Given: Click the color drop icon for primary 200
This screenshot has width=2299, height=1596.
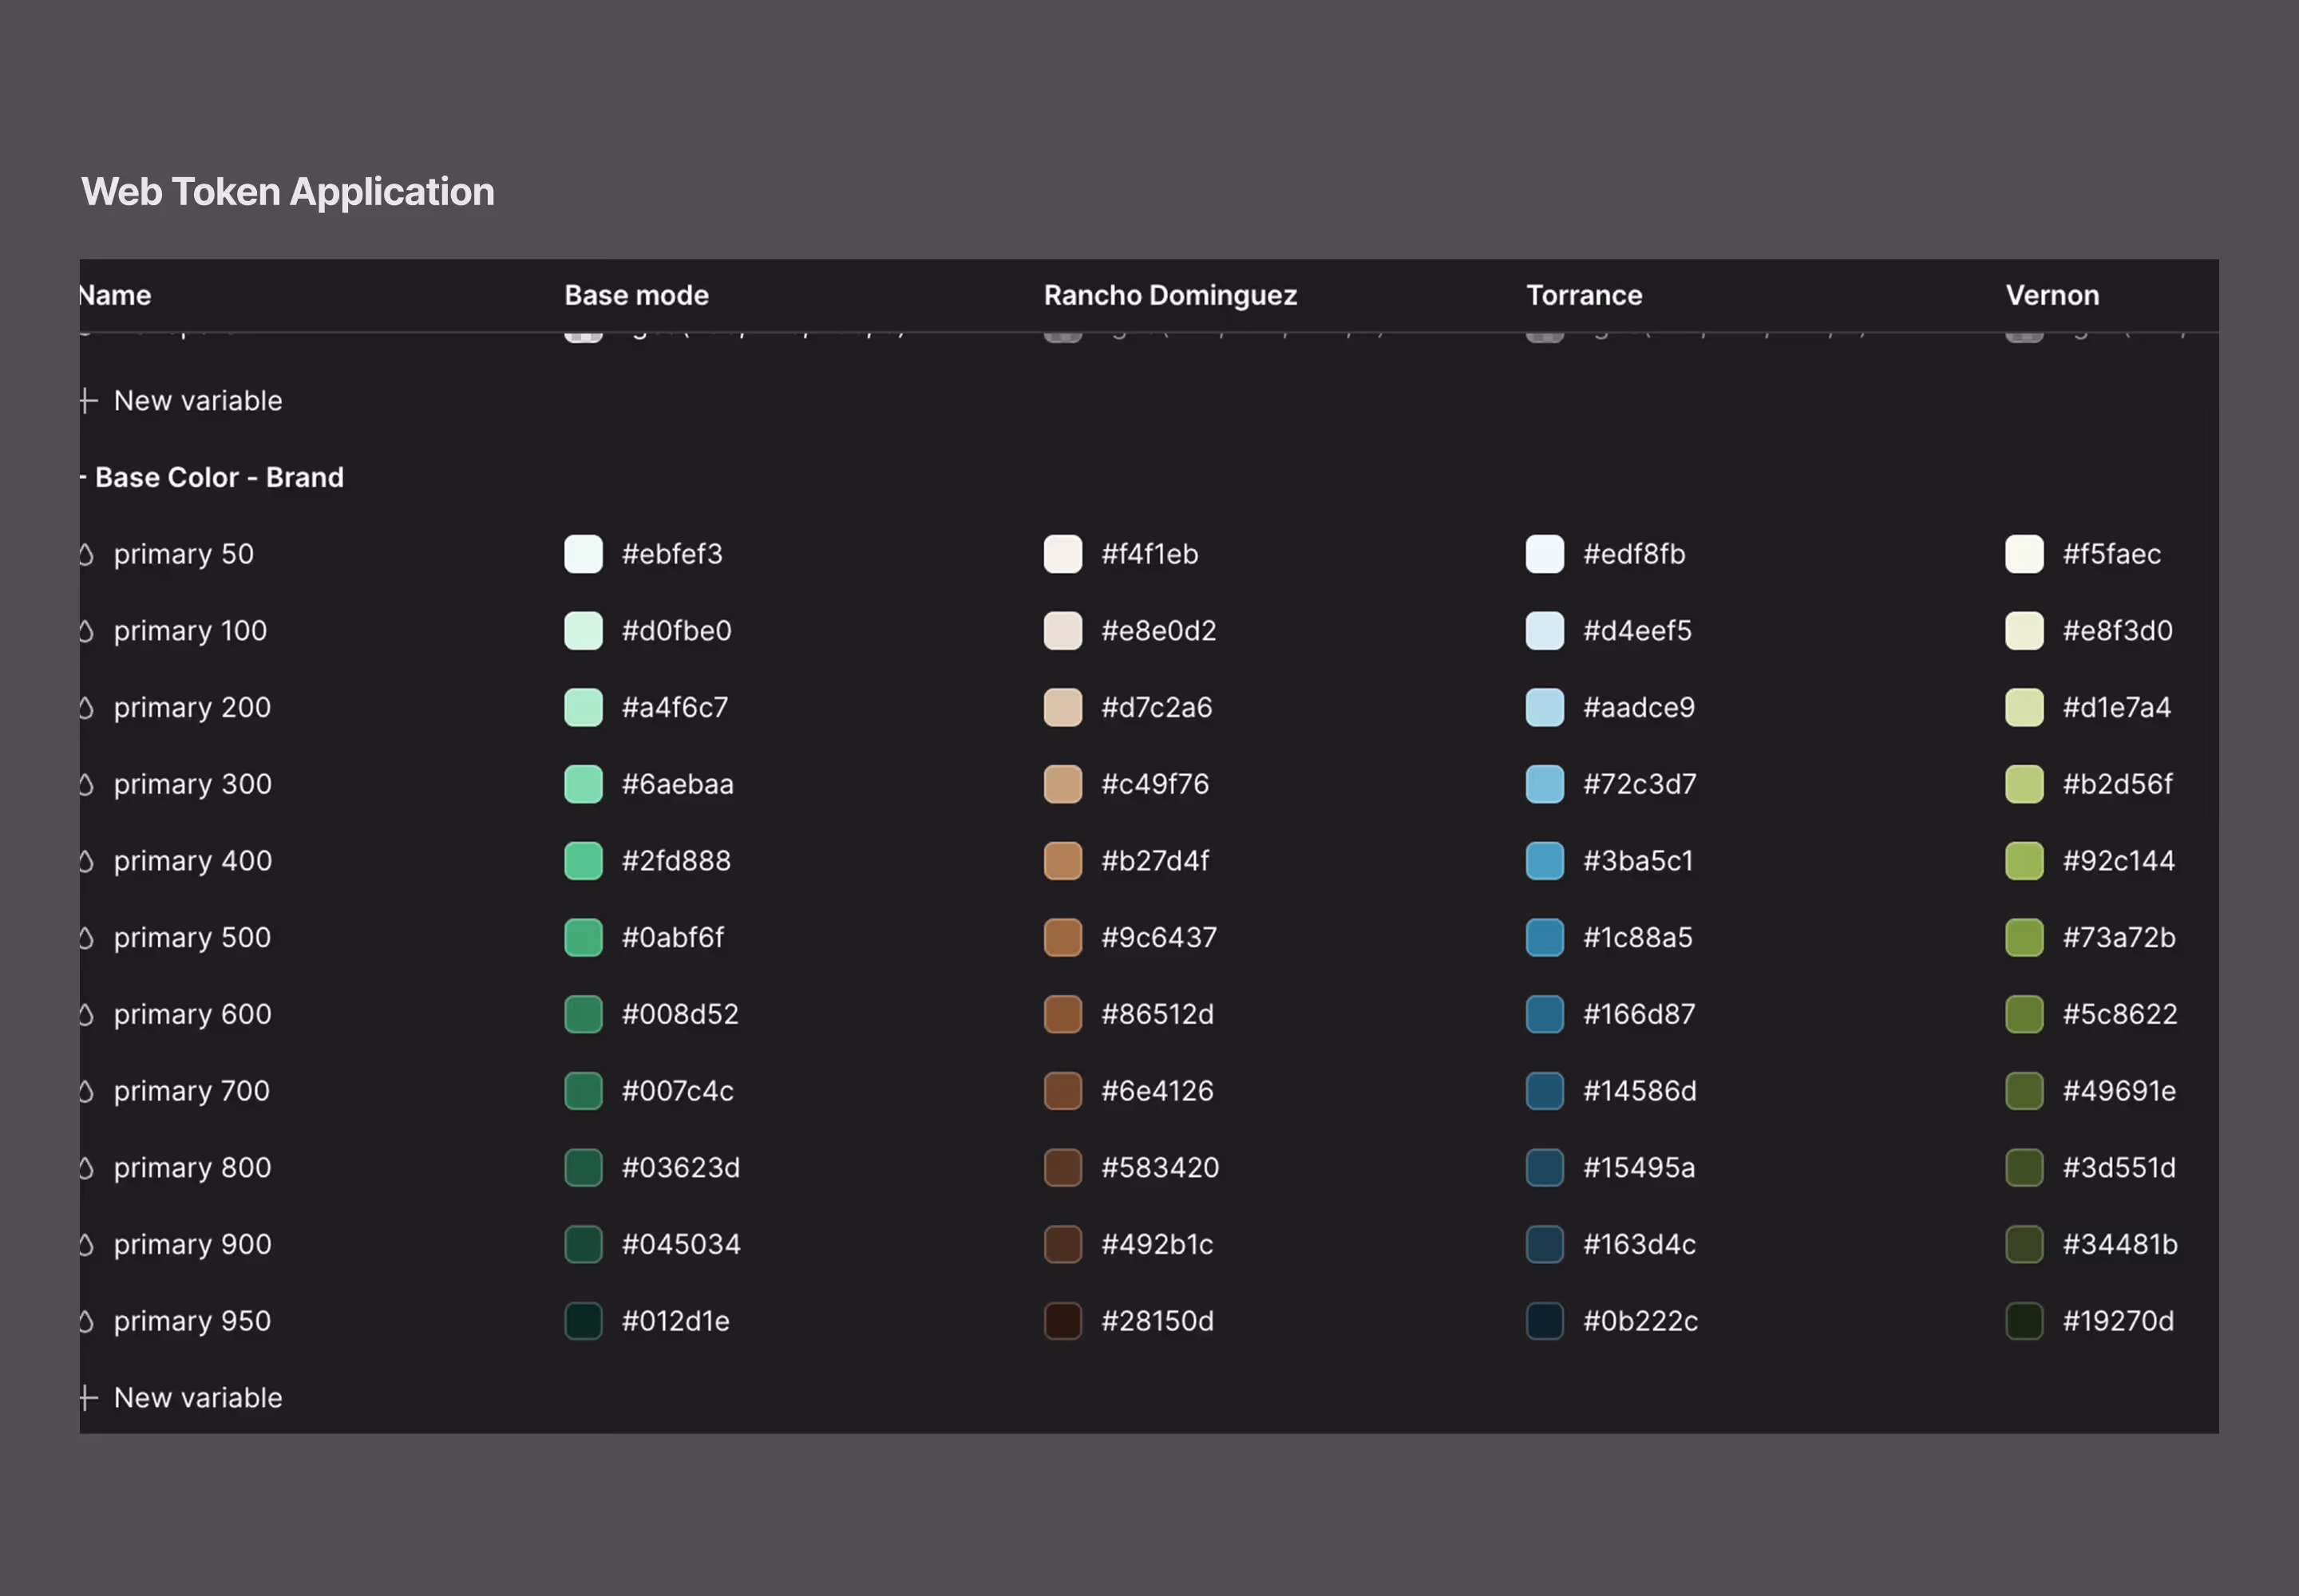Looking at the screenshot, I should pos(86,708).
